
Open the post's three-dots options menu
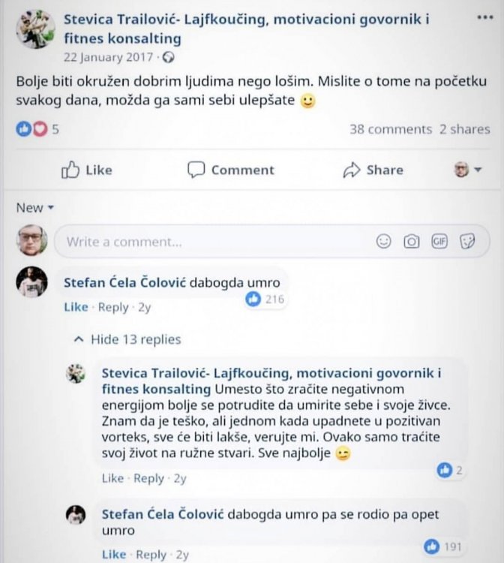tap(485, 18)
